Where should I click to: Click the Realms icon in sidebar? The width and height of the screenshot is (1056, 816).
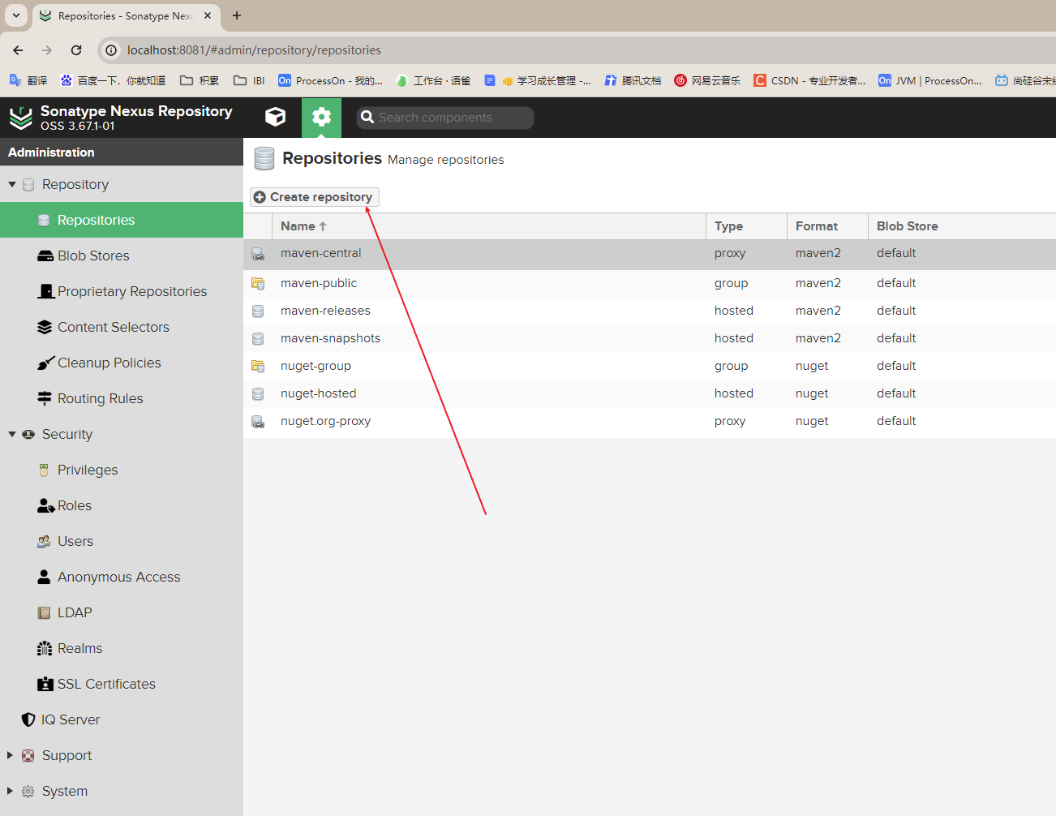[x=45, y=648]
